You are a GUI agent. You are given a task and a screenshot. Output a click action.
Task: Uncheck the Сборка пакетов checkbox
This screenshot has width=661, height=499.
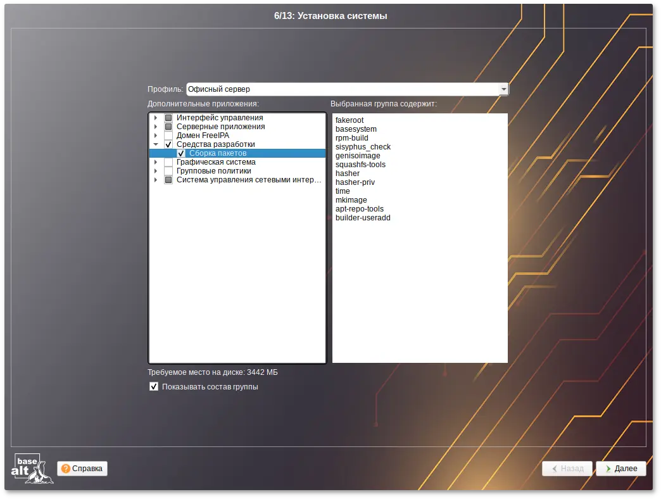point(181,153)
